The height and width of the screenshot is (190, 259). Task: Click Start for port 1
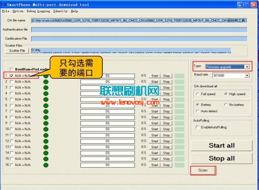tap(155, 76)
